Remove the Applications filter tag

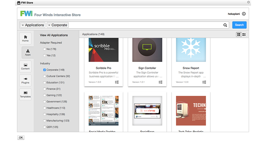click(23, 25)
